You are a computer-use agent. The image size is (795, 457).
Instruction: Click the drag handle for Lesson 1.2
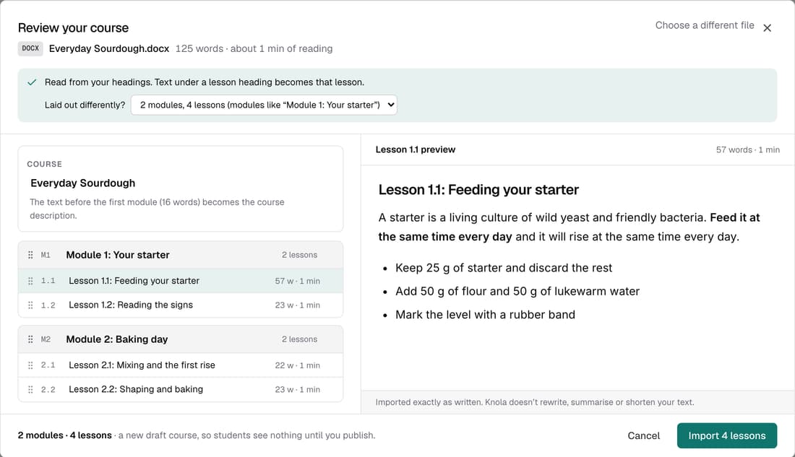(30, 305)
